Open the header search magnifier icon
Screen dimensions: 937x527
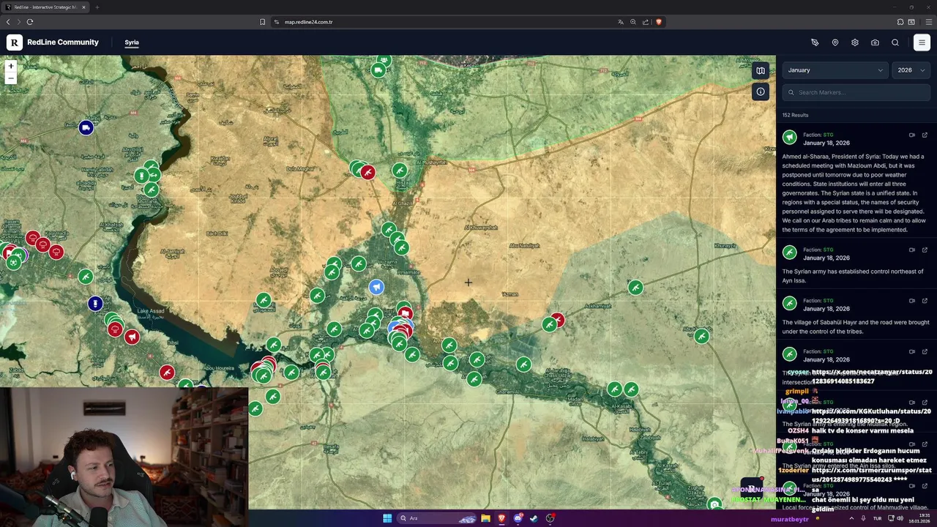[895, 42]
